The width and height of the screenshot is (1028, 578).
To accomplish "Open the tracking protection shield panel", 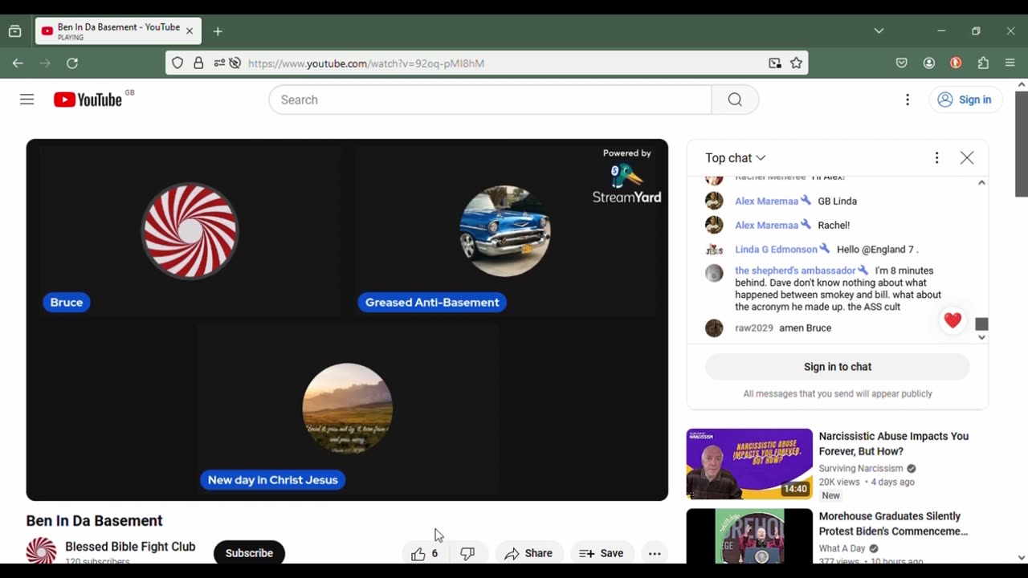I will (177, 63).
